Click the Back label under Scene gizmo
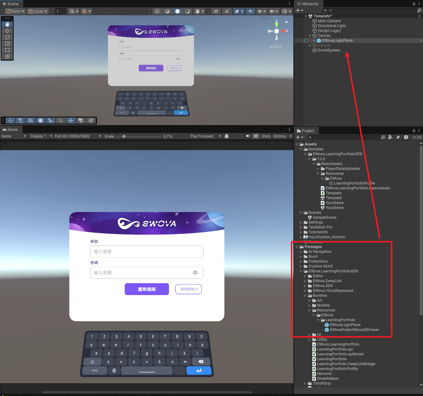The image size is (423, 396). point(276,46)
